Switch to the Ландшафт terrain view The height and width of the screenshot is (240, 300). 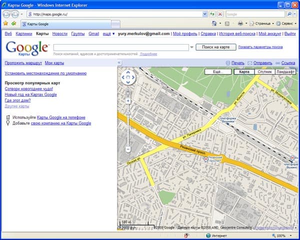coord(285,72)
